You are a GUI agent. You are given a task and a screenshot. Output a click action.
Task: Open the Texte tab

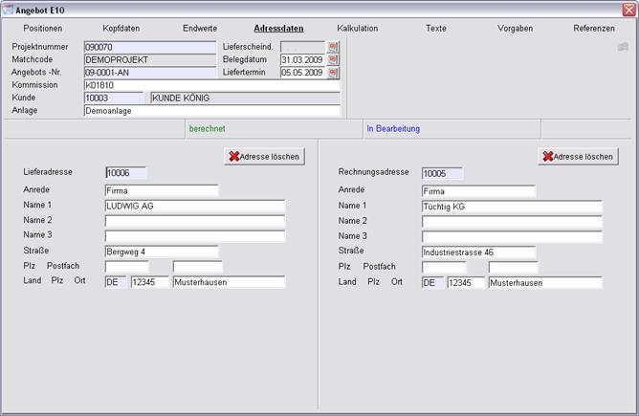pos(436,29)
